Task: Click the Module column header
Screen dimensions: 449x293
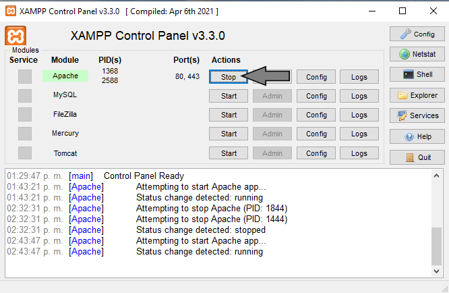Action: (x=65, y=59)
